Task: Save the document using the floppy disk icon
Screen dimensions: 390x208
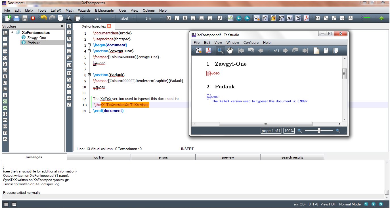Action: click(x=25, y=18)
